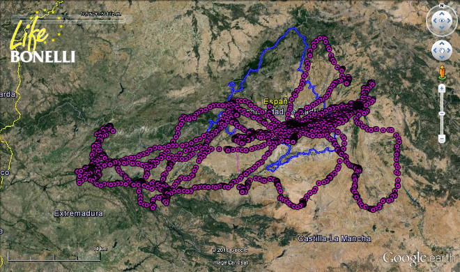The width and height of the screenshot is (460, 272).
Task: Rotate view left with the Look joystick arrow
Action: pos(435,21)
